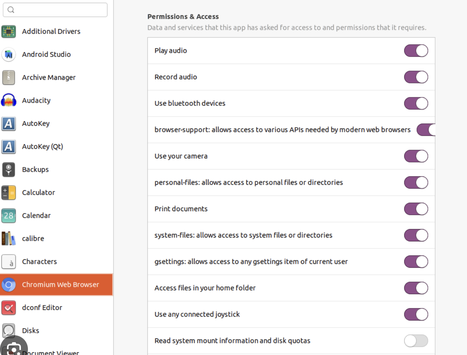The image size is (467, 355).
Task: Select calibre in the app list
Action: click(x=57, y=239)
